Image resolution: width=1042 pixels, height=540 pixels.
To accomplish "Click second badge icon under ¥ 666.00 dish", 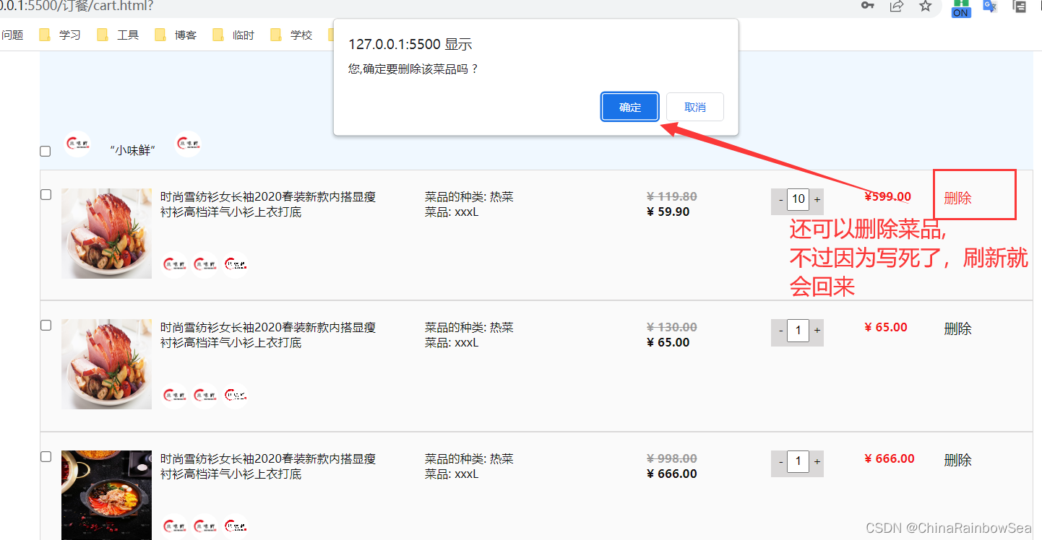I will click(x=204, y=527).
